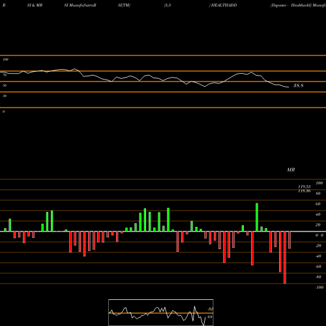Click the "SI MunafaSutraR" header label
The height and width of the screenshot is (326, 326).
80,5
